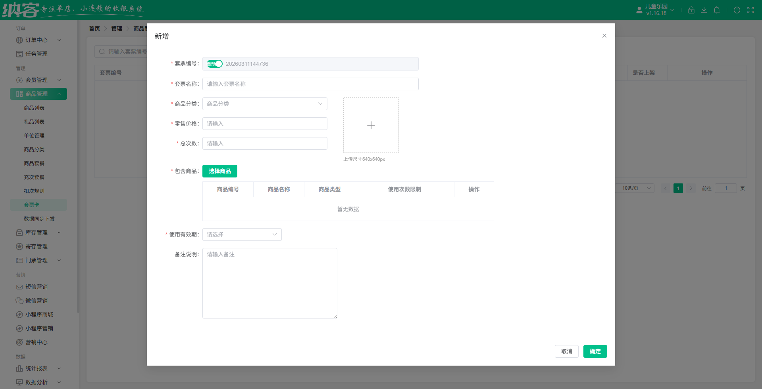Image resolution: width=762 pixels, height=389 pixels.
Task: Open the 使用有效期 dropdown
Action: 242,235
